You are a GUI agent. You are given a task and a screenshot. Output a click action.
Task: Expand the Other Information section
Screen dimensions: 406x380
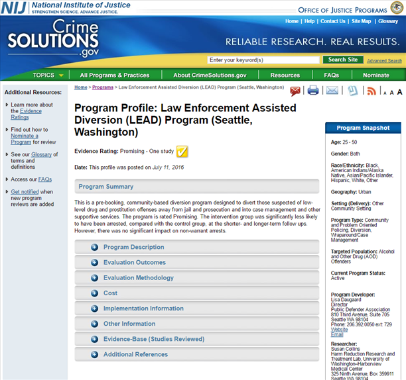(x=197, y=324)
